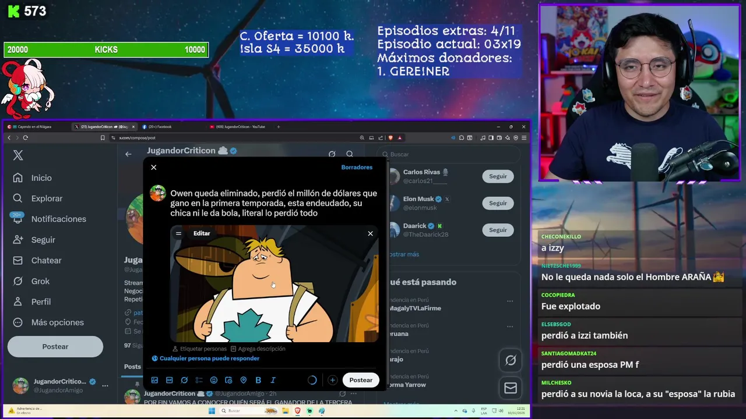Image resolution: width=746 pixels, height=419 pixels.
Task: Click the sidebar Postear button
Action: click(55, 347)
